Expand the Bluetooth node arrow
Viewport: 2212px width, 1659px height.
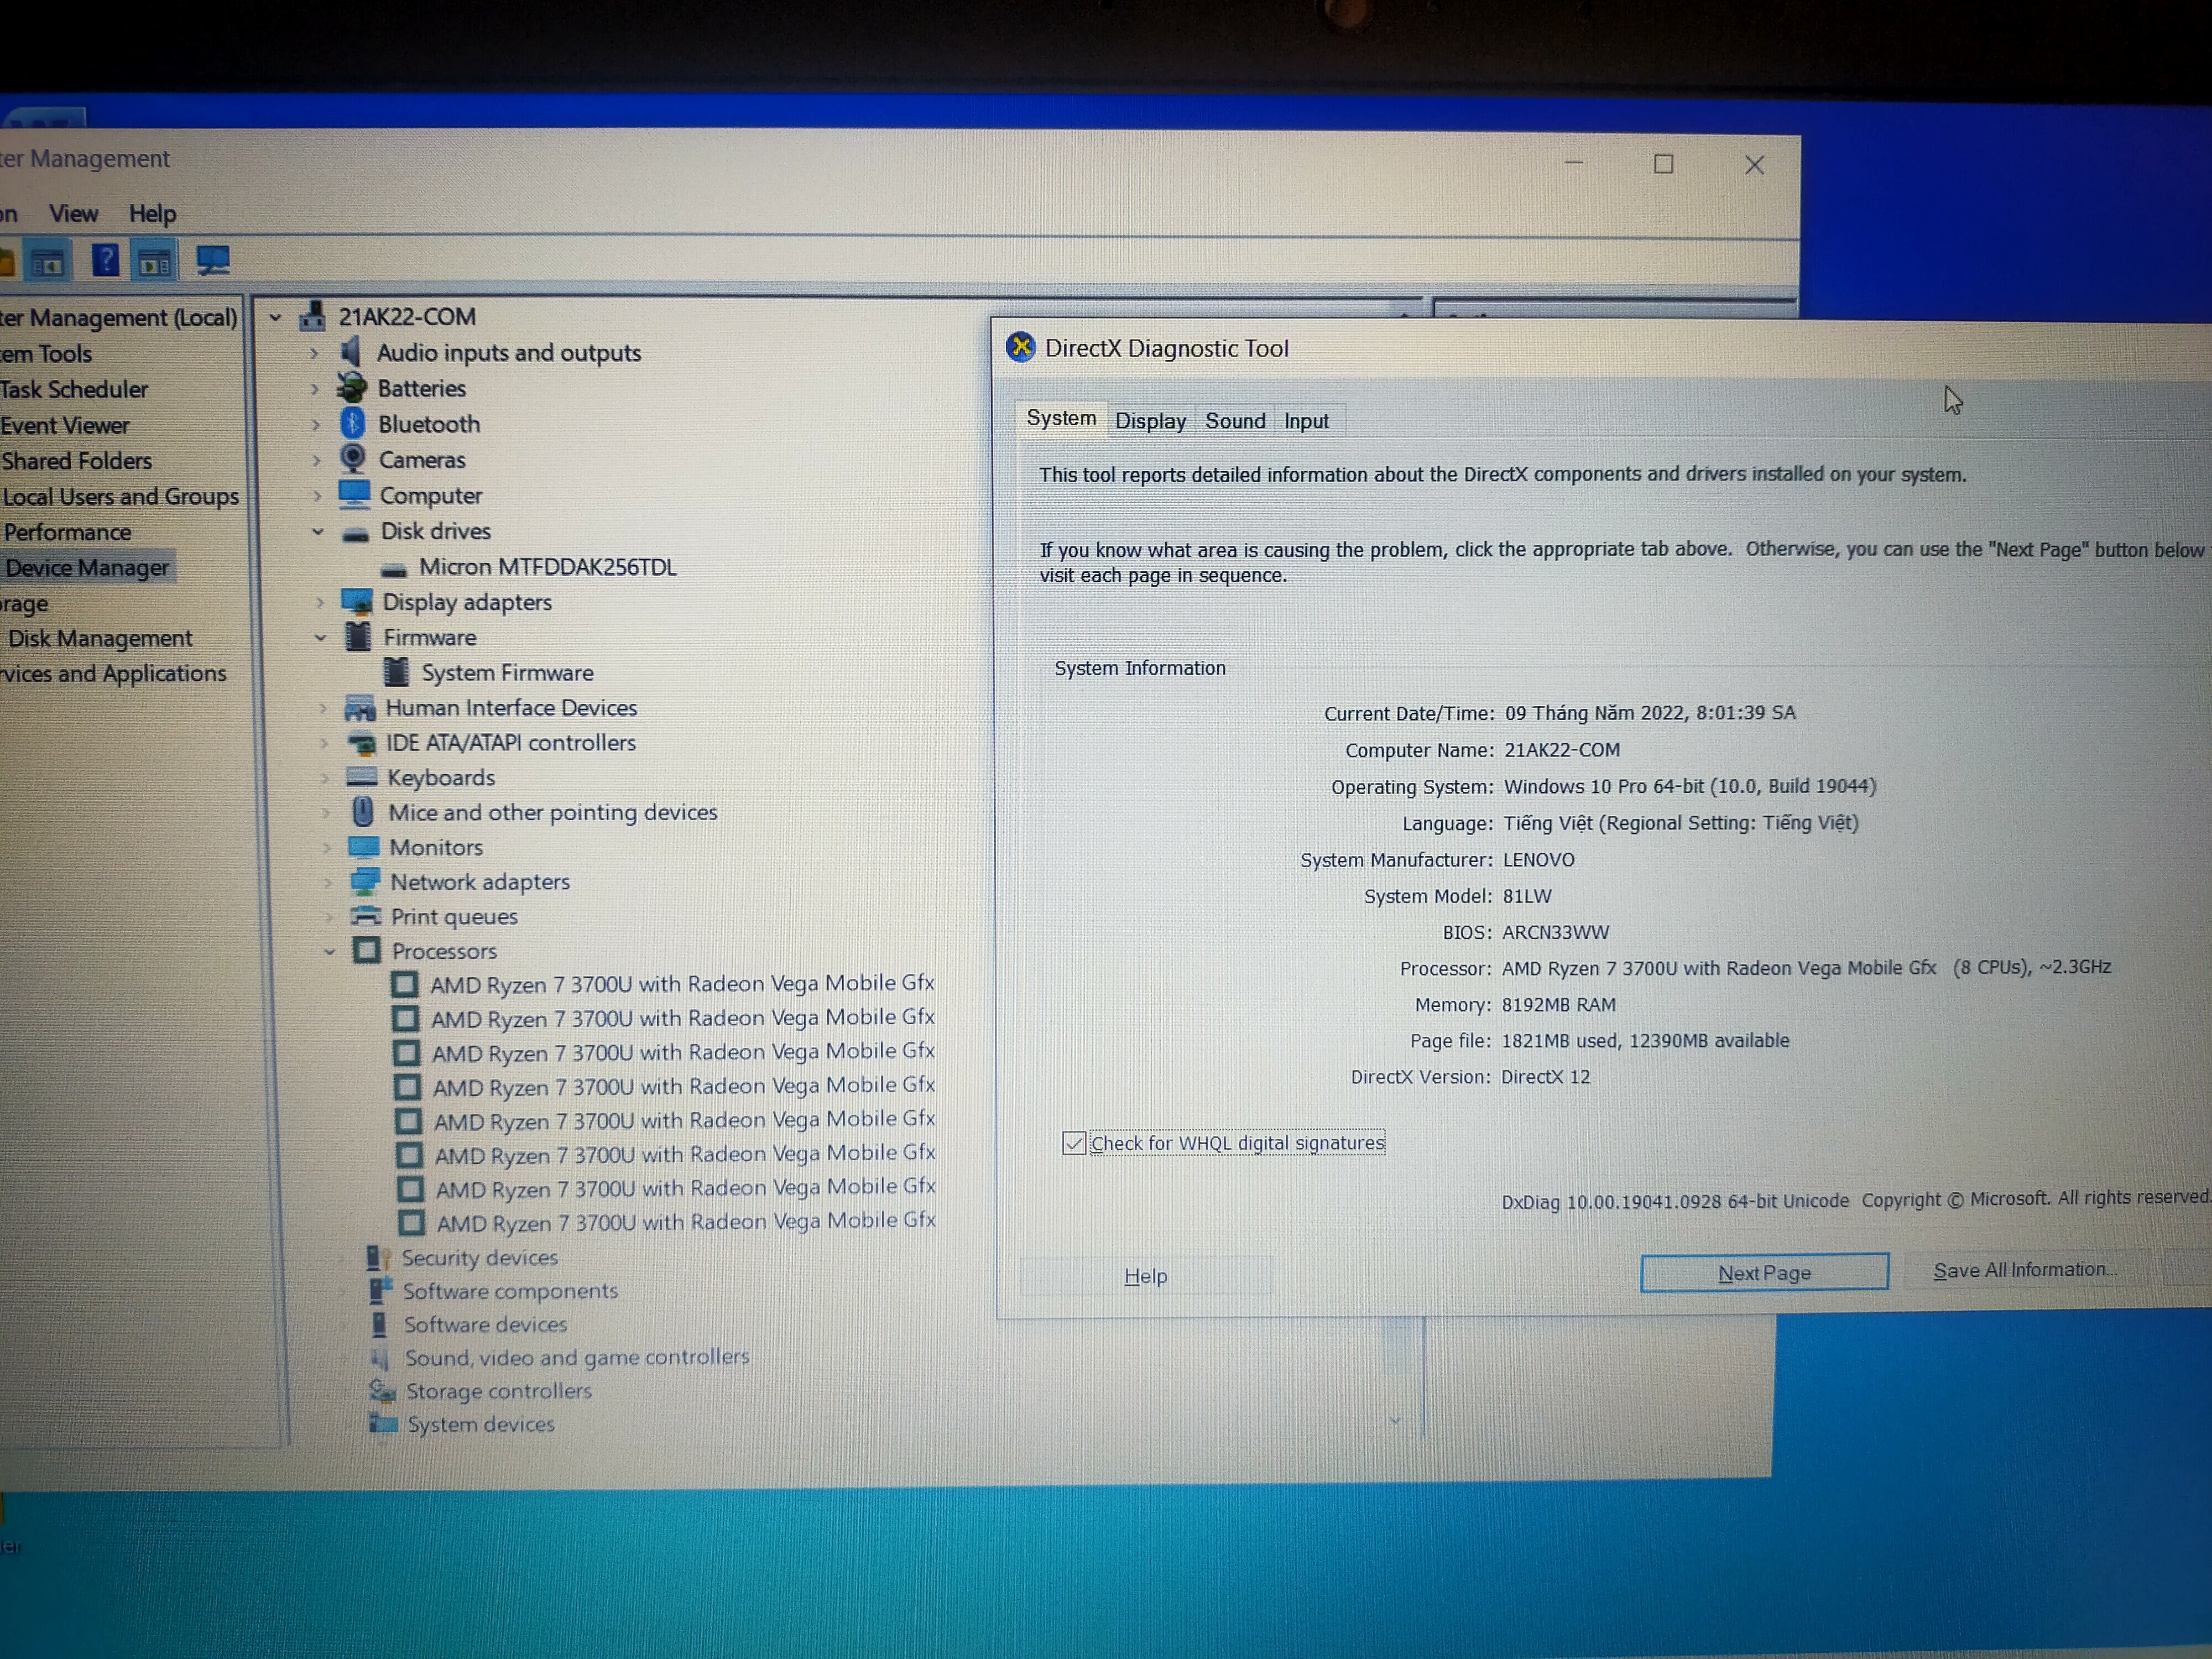(316, 424)
